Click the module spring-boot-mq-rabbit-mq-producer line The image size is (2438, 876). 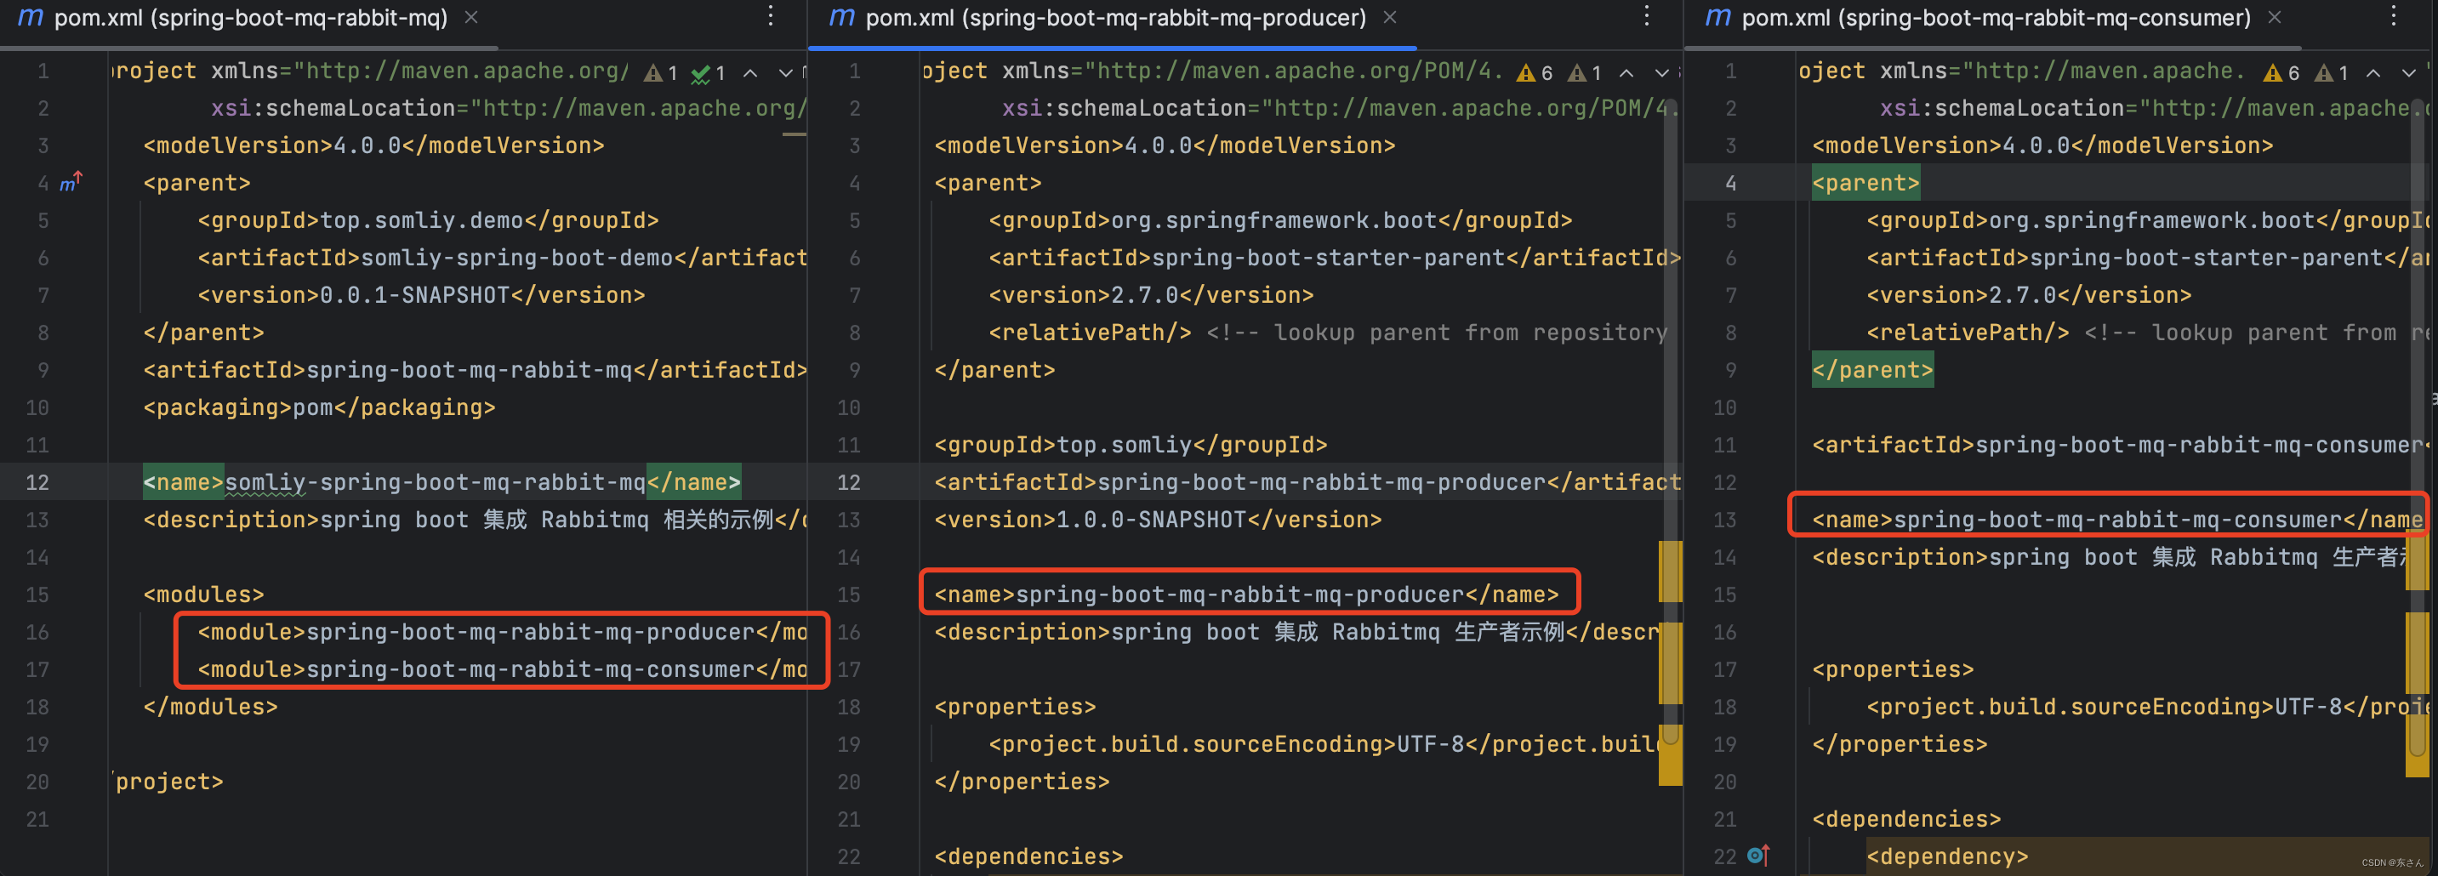(502, 632)
